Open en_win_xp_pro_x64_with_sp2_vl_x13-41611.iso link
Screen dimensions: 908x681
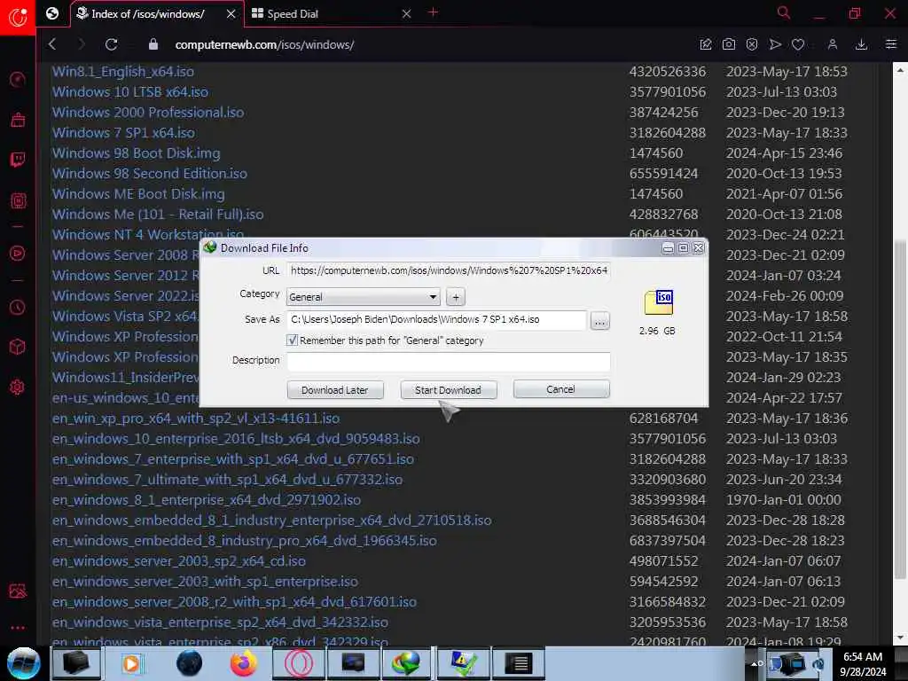pos(196,419)
